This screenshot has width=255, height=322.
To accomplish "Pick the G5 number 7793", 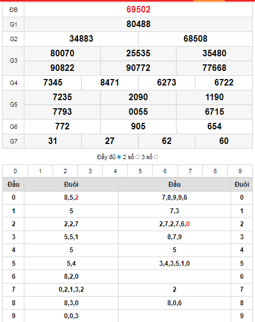I will coord(62,111).
